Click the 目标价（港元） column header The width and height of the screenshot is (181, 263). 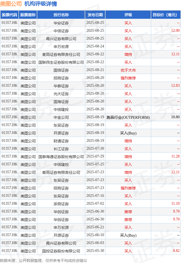click(x=166, y=15)
